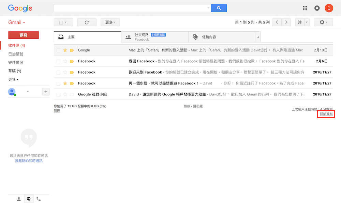Open the phone calls tab icon

click(39, 199)
